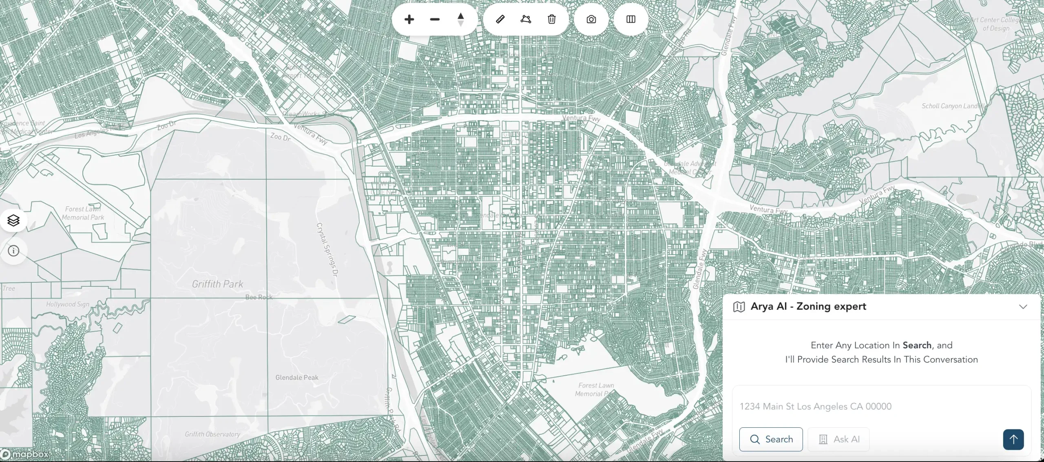Screen dimensions: 1044x462
Task: Zoom out using the minus icon
Action: 435,19
